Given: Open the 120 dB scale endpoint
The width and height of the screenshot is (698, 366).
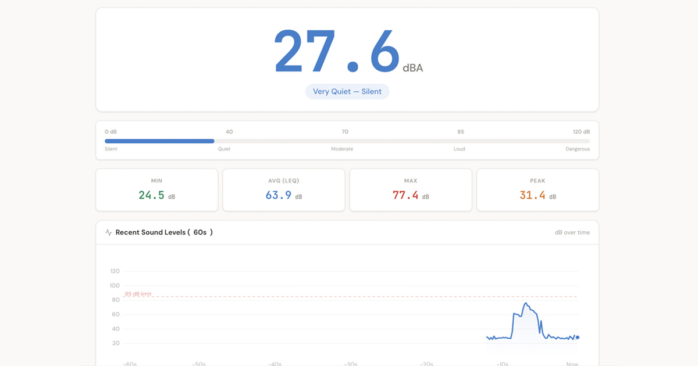Looking at the screenshot, I should click(x=582, y=131).
